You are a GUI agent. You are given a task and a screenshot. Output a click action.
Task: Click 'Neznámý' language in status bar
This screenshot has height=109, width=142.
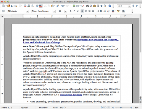[43, 108]
